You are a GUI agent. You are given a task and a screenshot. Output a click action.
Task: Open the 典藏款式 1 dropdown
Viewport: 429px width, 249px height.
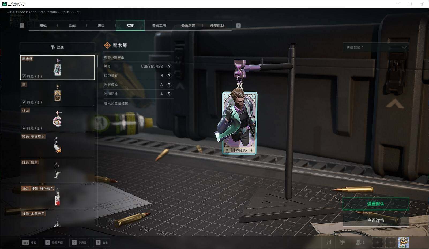tap(376, 48)
